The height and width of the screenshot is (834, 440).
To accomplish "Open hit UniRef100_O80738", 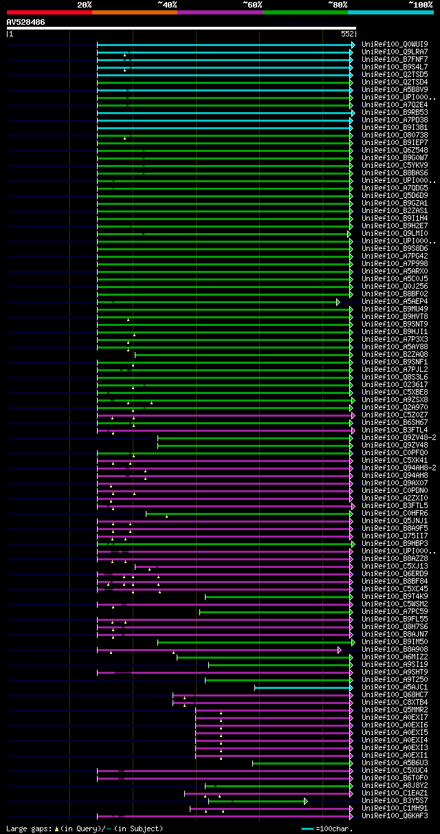I will coord(395,135).
